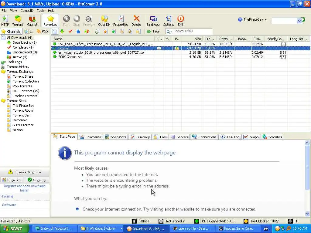Image resolution: width=311 pixels, height=233 pixels.
Task: Click the green search go arrow
Action: pyautogui.click(x=303, y=19)
